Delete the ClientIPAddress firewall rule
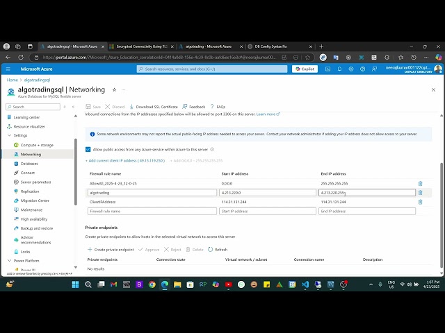The height and width of the screenshot is (333, 445). (x=420, y=202)
